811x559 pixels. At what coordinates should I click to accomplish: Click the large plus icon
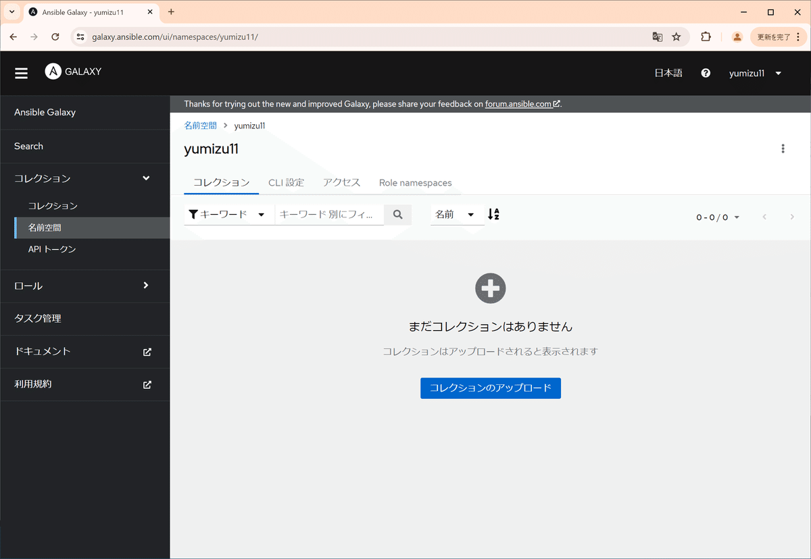[x=491, y=288]
